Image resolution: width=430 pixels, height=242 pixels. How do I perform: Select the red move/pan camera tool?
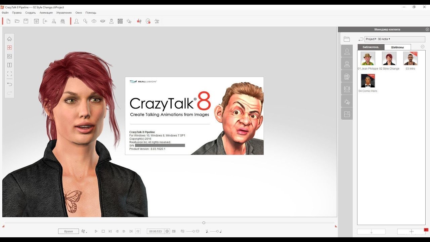(x=9, y=48)
